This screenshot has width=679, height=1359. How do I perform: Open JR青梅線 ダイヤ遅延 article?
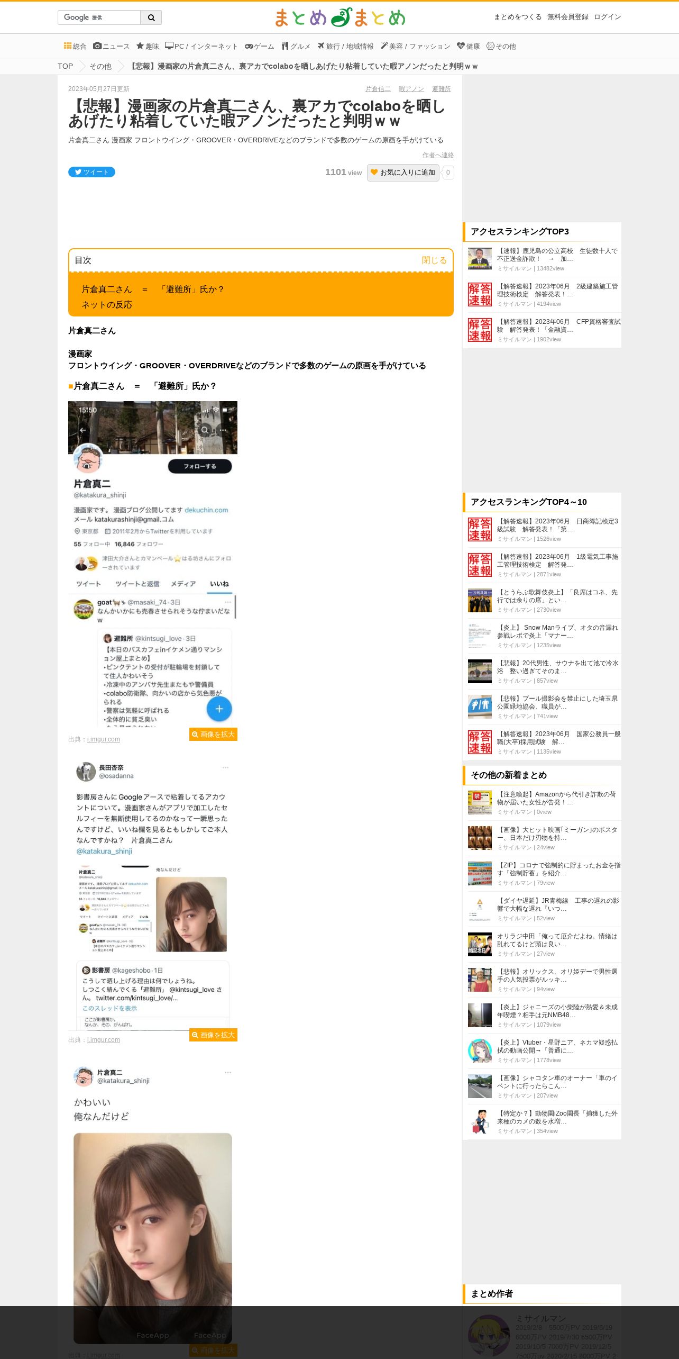tap(557, 904)
